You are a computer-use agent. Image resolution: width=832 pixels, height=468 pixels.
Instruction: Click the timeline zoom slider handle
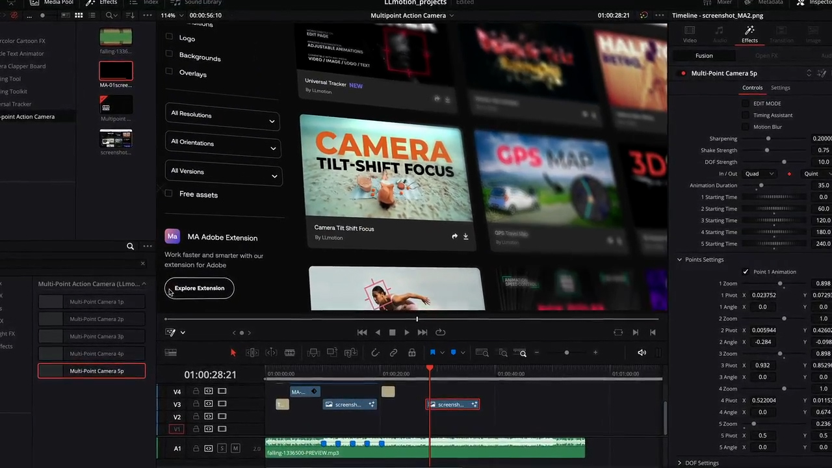coord(566,352)
